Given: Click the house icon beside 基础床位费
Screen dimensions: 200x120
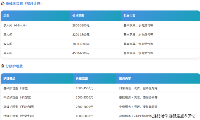Looking at the screenshot, I should pyautogui.click(x=3, y=3).
